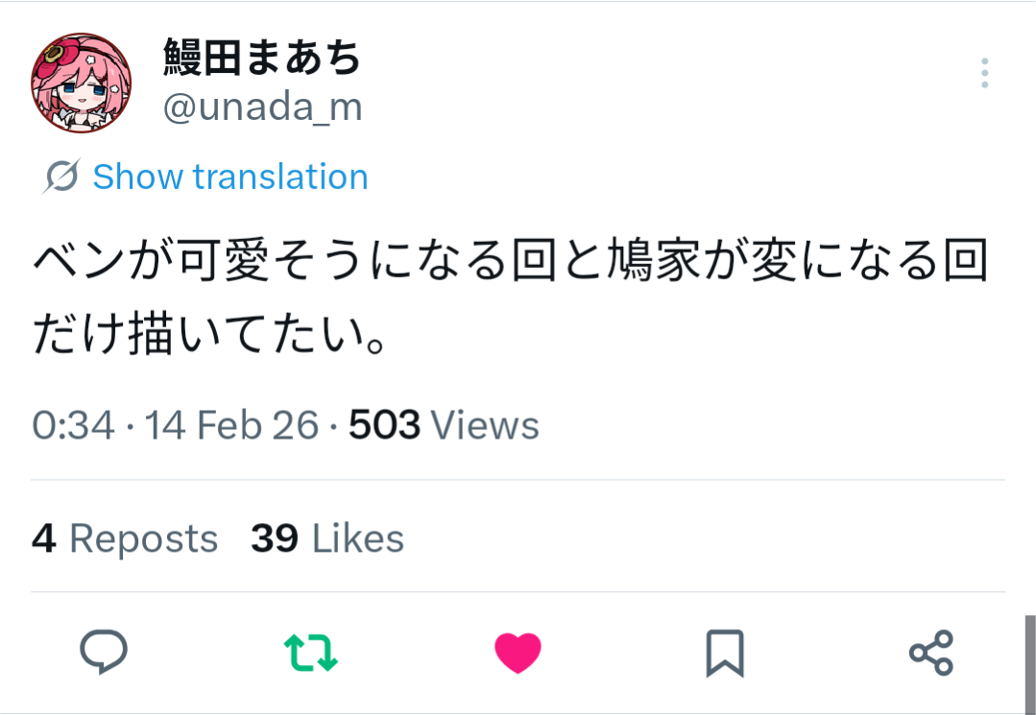The width and height of the screenshot is (1036, 715).
Task: Click the bold number 4 beside Reposts
Action: (x=43, y=538)
